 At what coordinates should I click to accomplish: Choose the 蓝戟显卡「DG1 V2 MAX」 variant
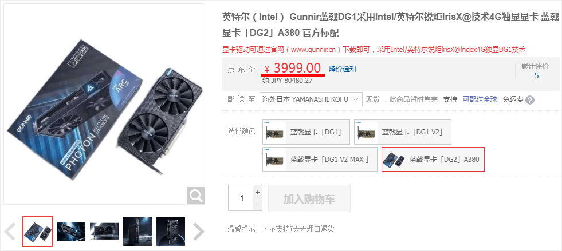pyautogui.click(x=320, y=159)
